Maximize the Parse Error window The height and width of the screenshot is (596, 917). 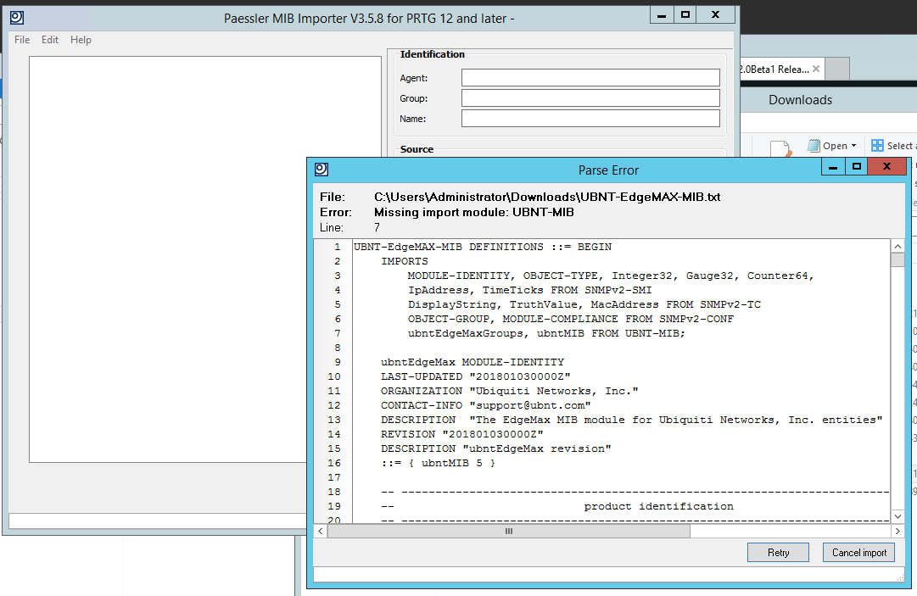[856, 167]
